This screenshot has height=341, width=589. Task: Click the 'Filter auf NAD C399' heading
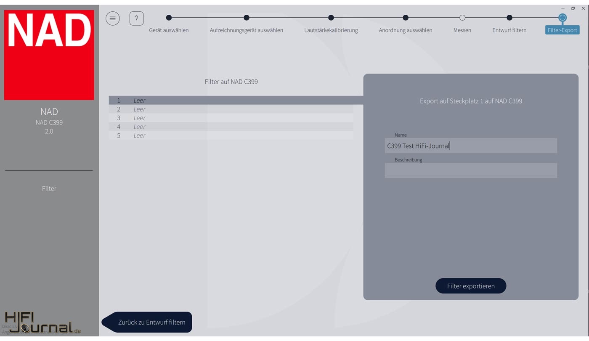(231, 82)
